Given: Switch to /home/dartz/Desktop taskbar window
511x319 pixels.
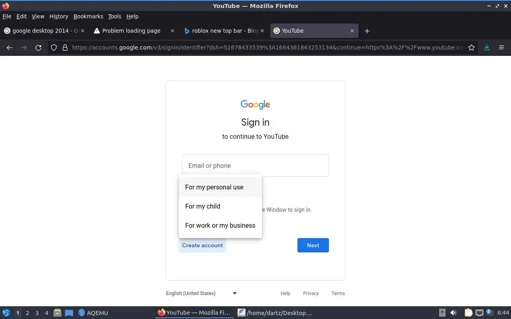Looking at the screenshot, I should click(275, 313).
